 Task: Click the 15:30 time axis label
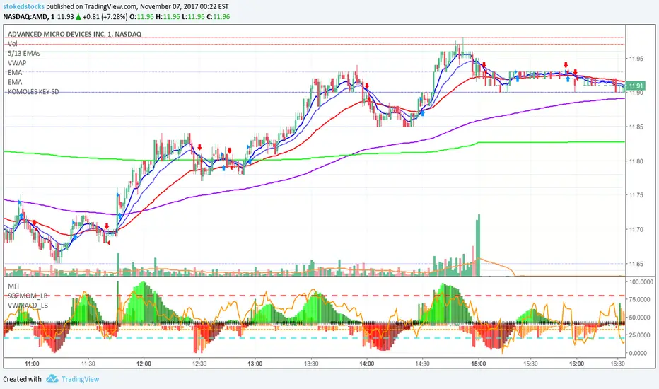tap(530, 364)
